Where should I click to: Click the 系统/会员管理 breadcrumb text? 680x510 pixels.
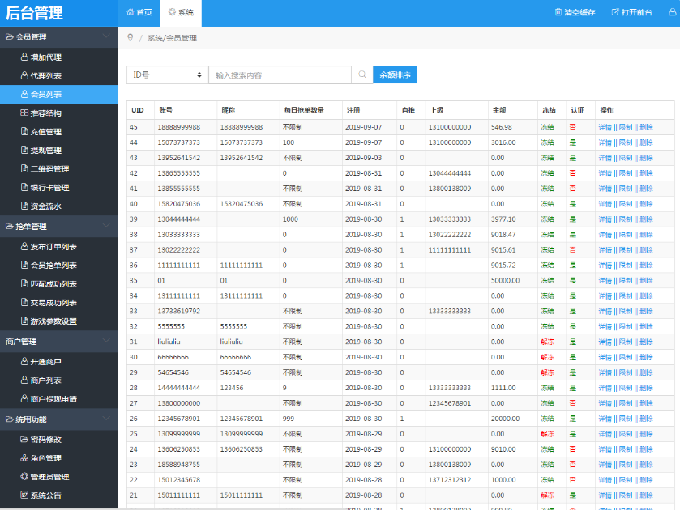[172, 38]
